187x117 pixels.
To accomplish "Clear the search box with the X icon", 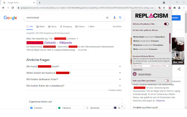I will 107,18.
